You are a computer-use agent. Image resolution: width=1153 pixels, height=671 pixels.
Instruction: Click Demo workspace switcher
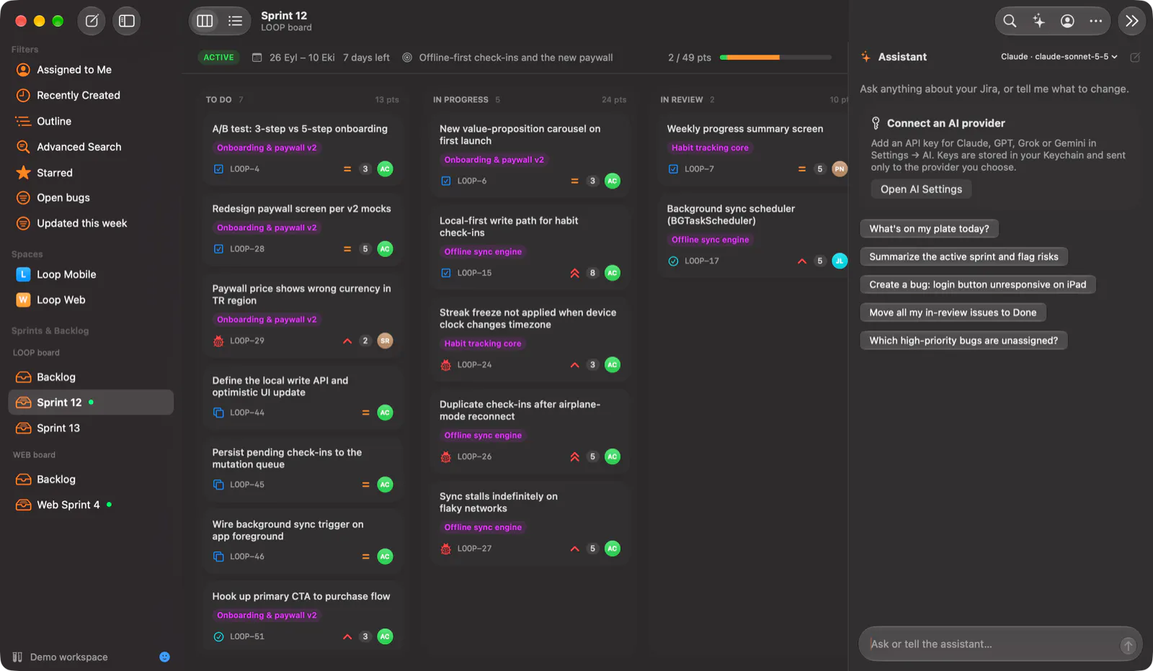(x=61, y=657)
